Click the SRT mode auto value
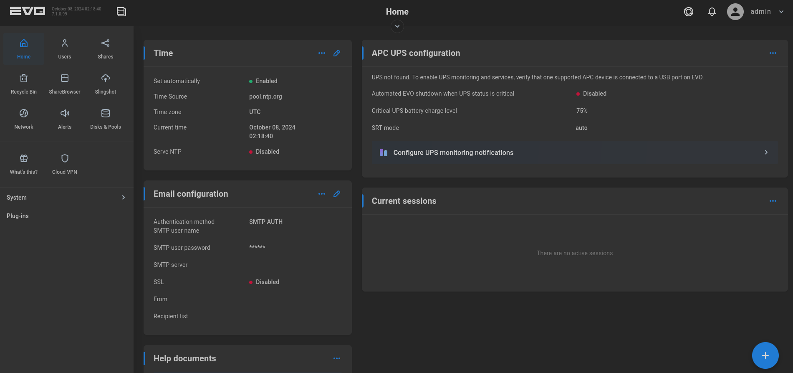 click(581, 128)
